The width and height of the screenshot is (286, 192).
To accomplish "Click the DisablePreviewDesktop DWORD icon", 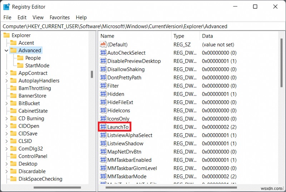I will click(x=103, y=61).
